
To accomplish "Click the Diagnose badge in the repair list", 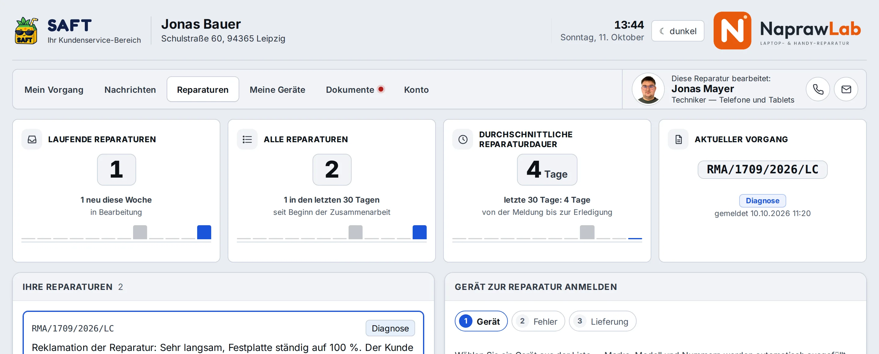I will (390, 328).
